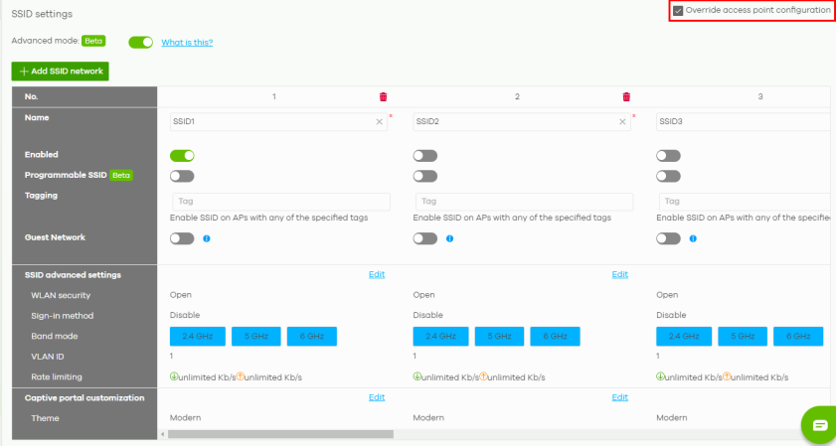Screen dimensions: 836x446
Task: Click Add SSID network button
Action: click(60, 72)
